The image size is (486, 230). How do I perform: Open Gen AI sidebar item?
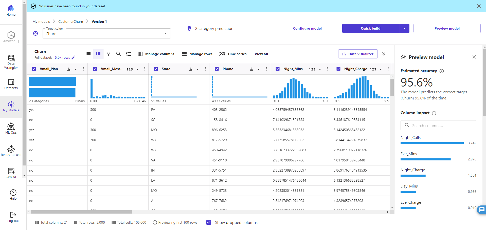coord(11,173)
